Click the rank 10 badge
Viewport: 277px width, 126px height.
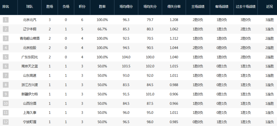coord(6,103)
